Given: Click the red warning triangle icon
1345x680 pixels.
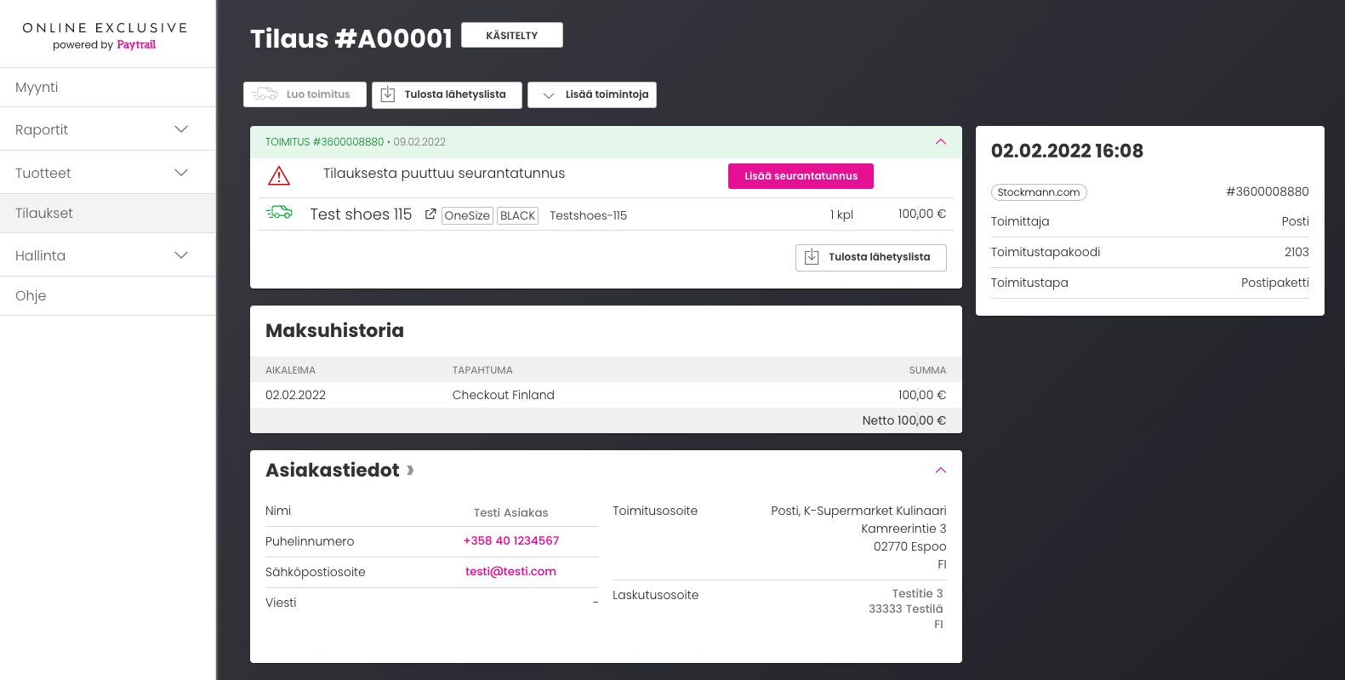Looking at the screenshot, I should (x=279, y=176).
